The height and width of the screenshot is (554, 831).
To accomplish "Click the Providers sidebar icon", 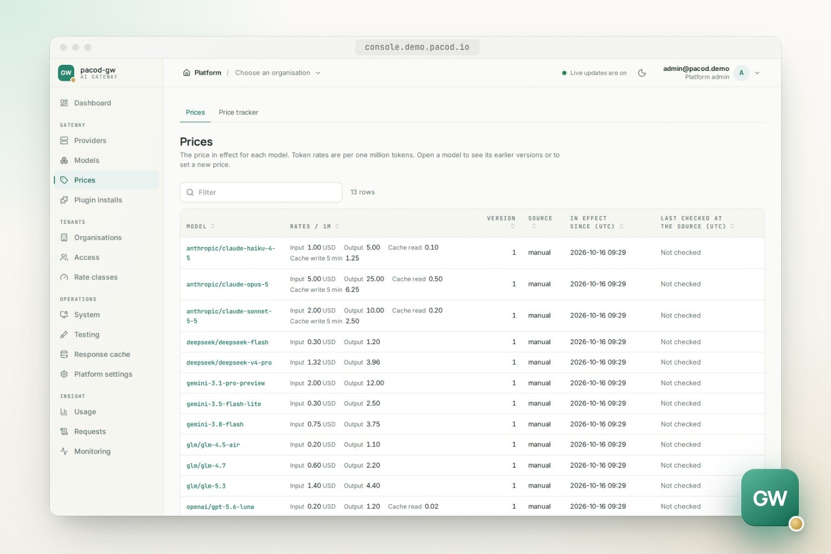I will [x=64, y=141].
